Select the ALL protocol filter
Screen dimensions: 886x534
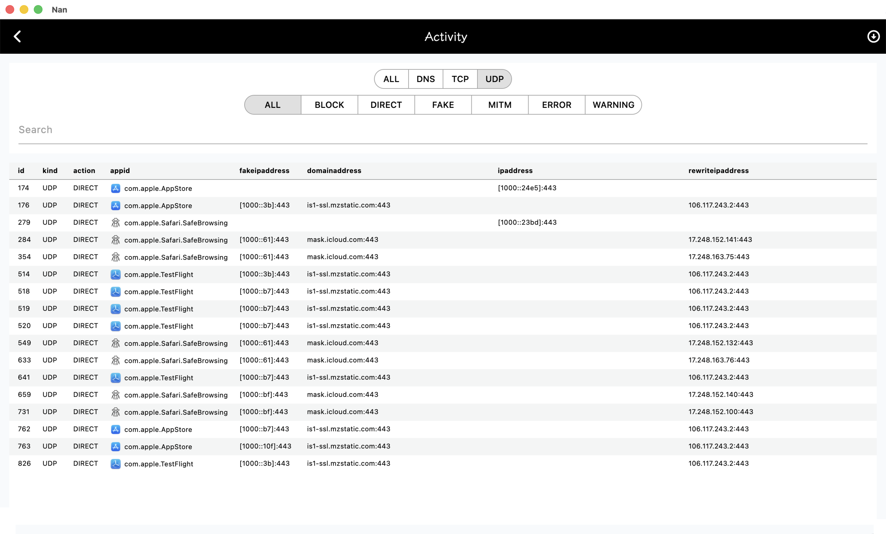pyautogui.click(x=391, y=79)
